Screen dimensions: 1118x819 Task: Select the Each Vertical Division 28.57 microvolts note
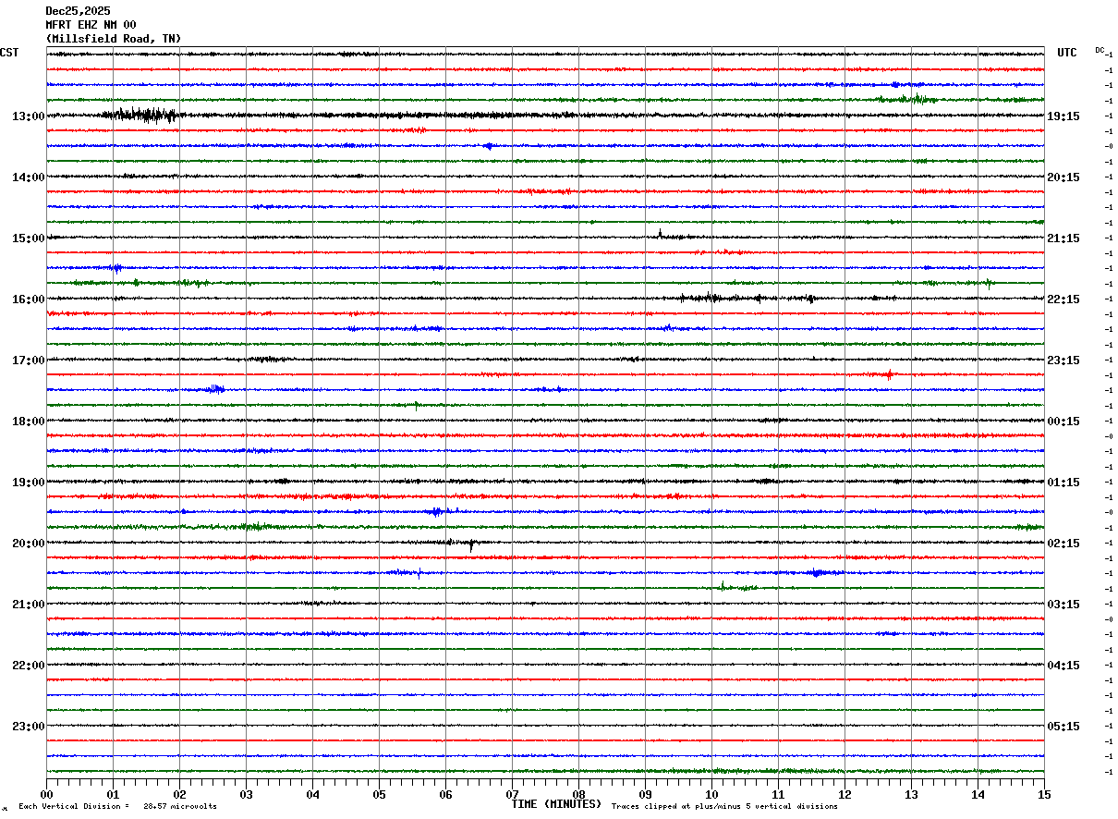[x=117, y=807]
